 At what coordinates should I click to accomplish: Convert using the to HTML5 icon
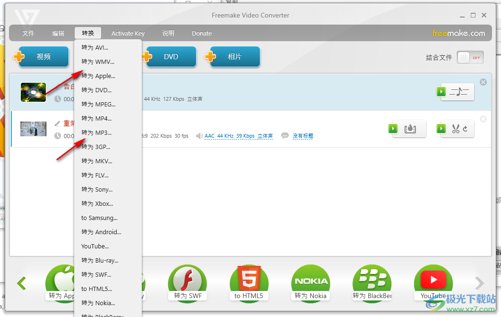(249, 283)
